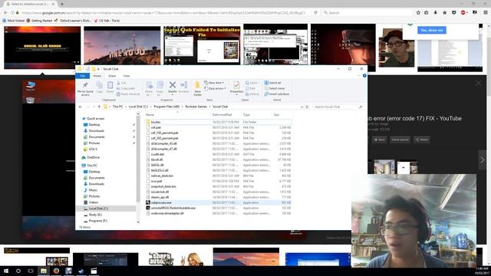491x276 pixels.
Task: Delete the selected file with the ribbon X
Action: click(172, 87)
